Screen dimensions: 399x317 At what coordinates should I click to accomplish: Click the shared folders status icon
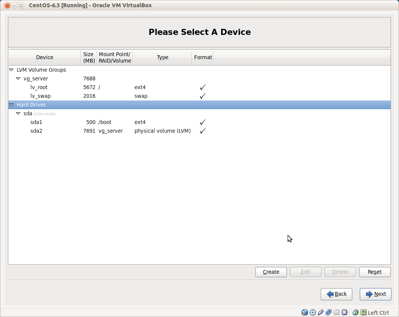click(336, 312)
